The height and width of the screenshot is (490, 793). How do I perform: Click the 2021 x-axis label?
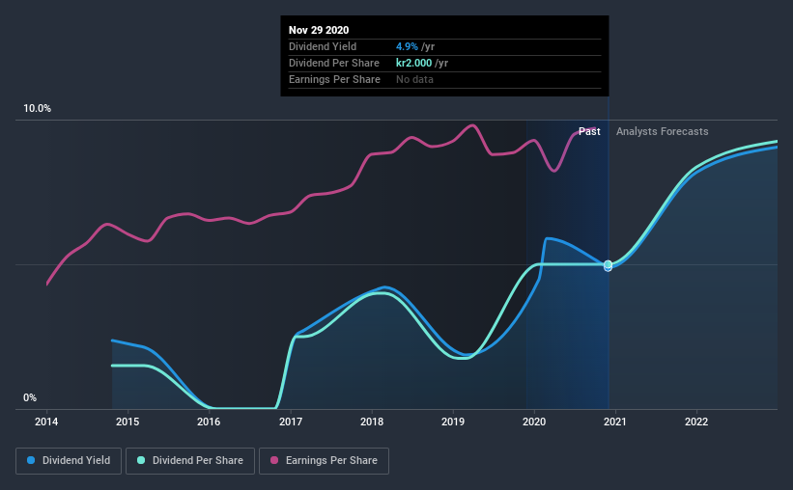(615, 422)
